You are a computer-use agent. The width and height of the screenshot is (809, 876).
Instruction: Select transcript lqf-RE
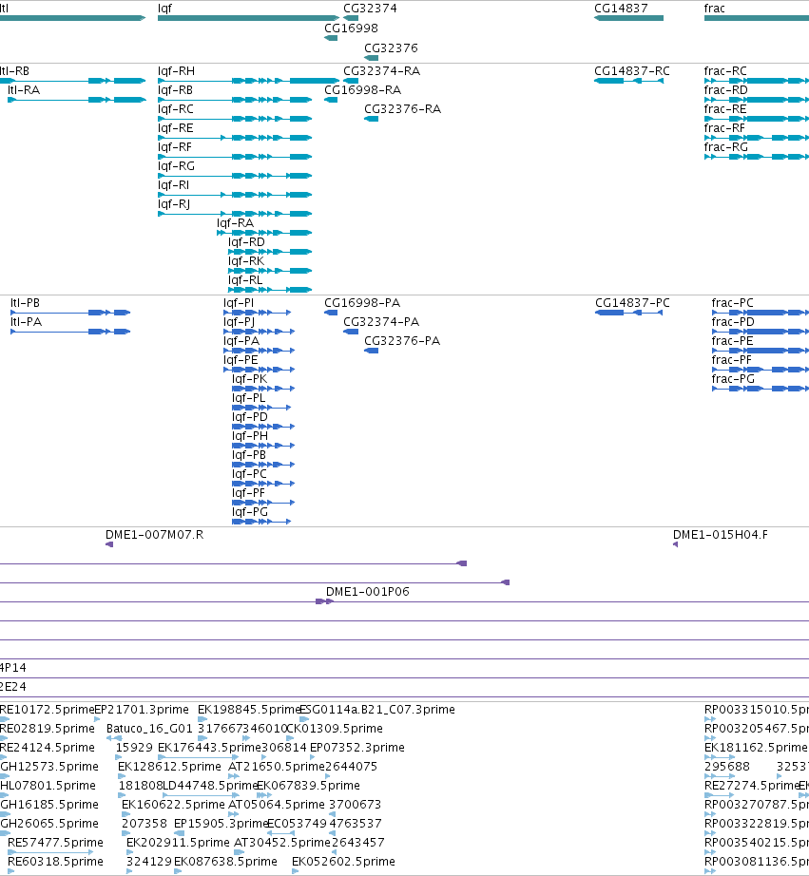pyautogui.click(x=176, y=128)
